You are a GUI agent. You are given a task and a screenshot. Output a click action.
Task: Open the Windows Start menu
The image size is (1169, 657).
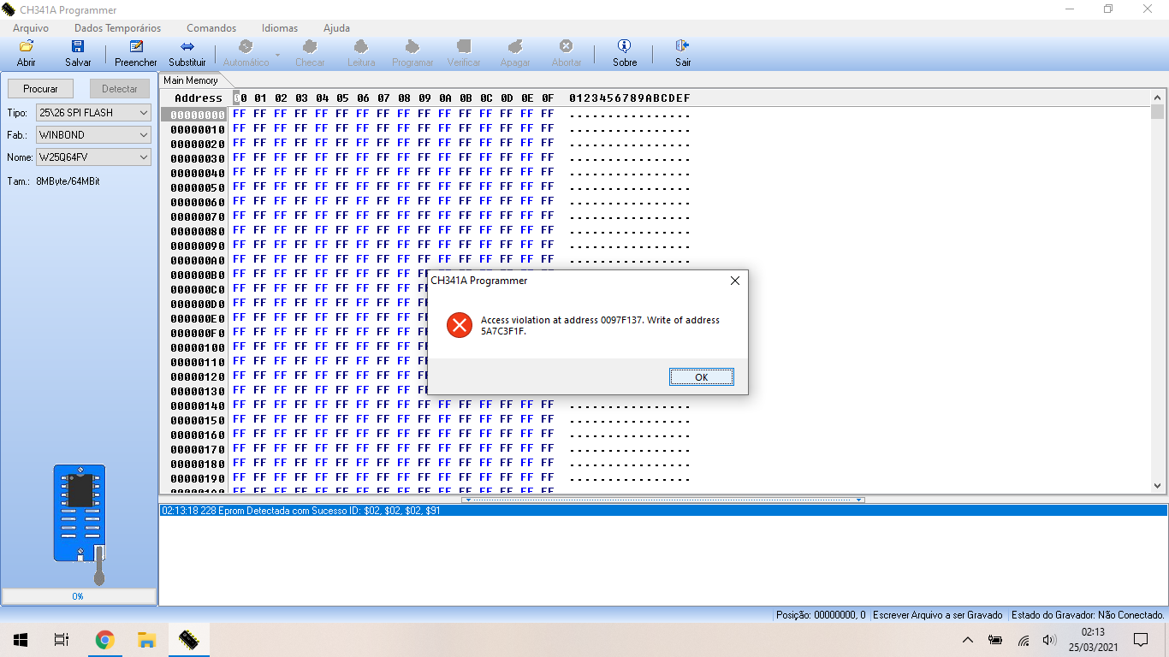pos(21,640)
